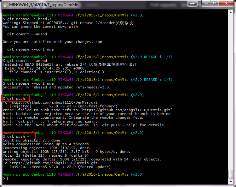
Task: Minimize the MINGW64 terminal window
Action: 206,3
